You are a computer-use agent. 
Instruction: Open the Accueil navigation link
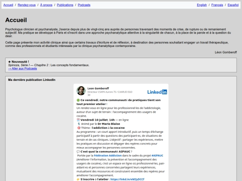click(x=8, y=5)
